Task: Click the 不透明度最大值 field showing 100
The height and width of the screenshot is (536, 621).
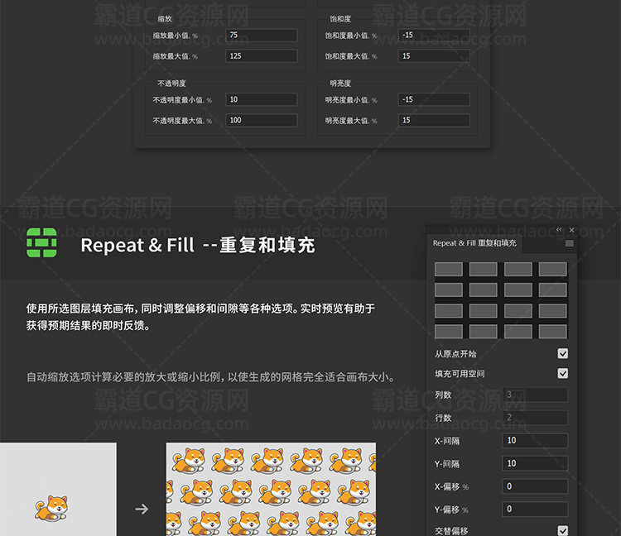Action: (x=261, y=120)
